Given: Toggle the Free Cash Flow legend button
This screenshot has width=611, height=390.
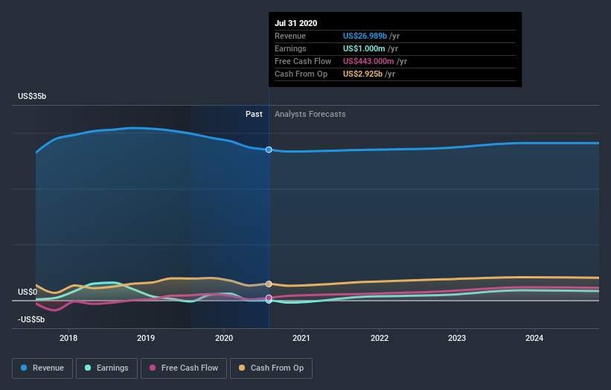Looking at the screenshot, I should (x=184, y=368).
